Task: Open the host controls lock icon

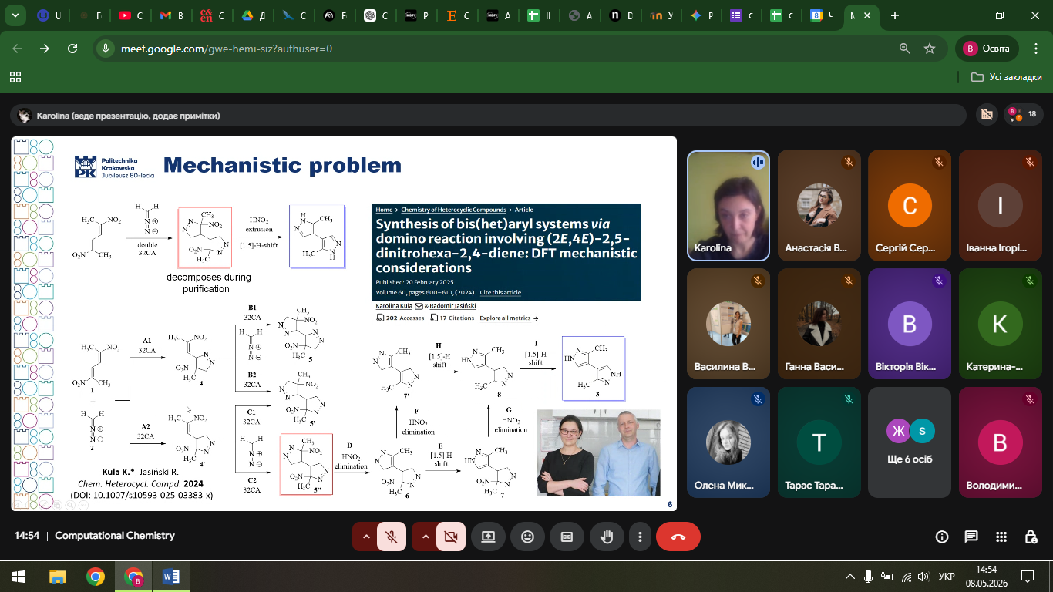Action: [x=1031, y=536]
